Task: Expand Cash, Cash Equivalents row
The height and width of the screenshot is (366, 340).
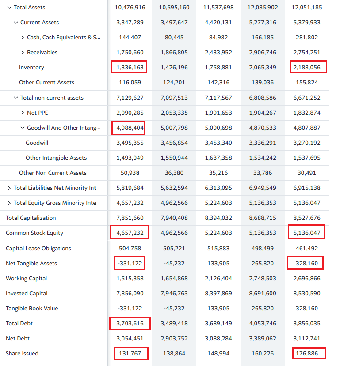Action: point(23,38)
